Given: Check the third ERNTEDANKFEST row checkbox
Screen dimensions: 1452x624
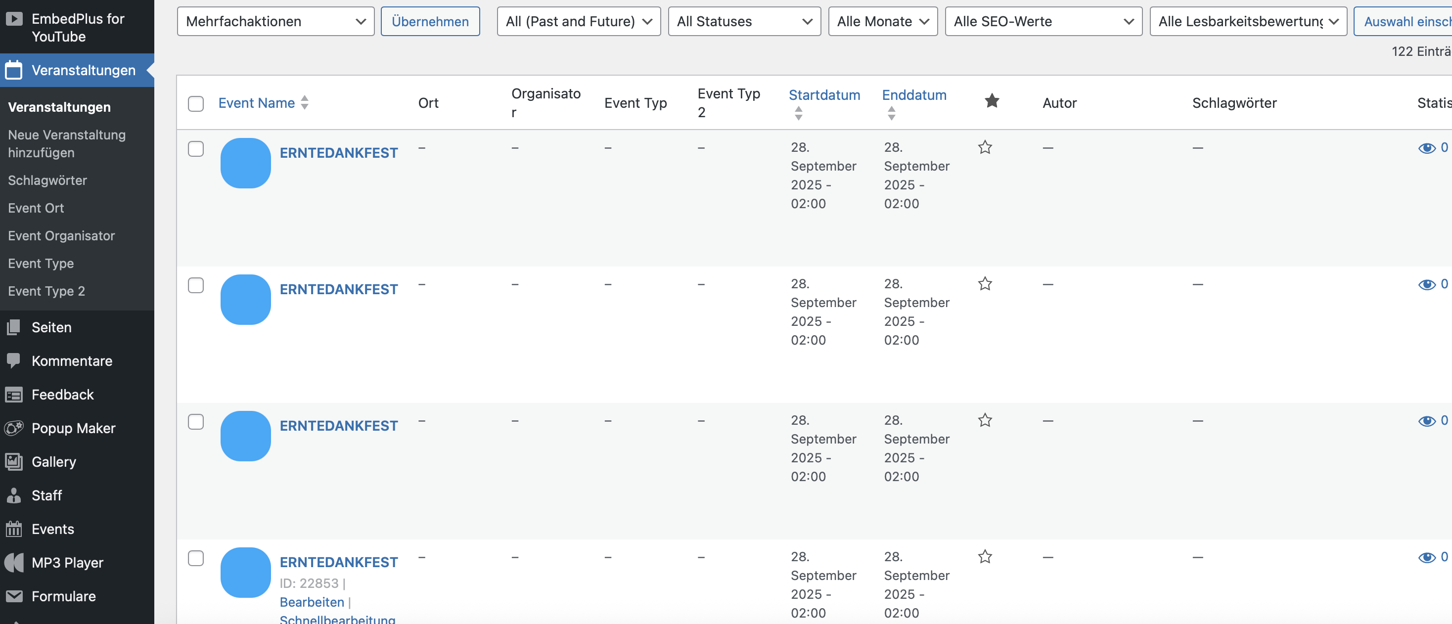Looking at the screenshot, I should (195, 422).
